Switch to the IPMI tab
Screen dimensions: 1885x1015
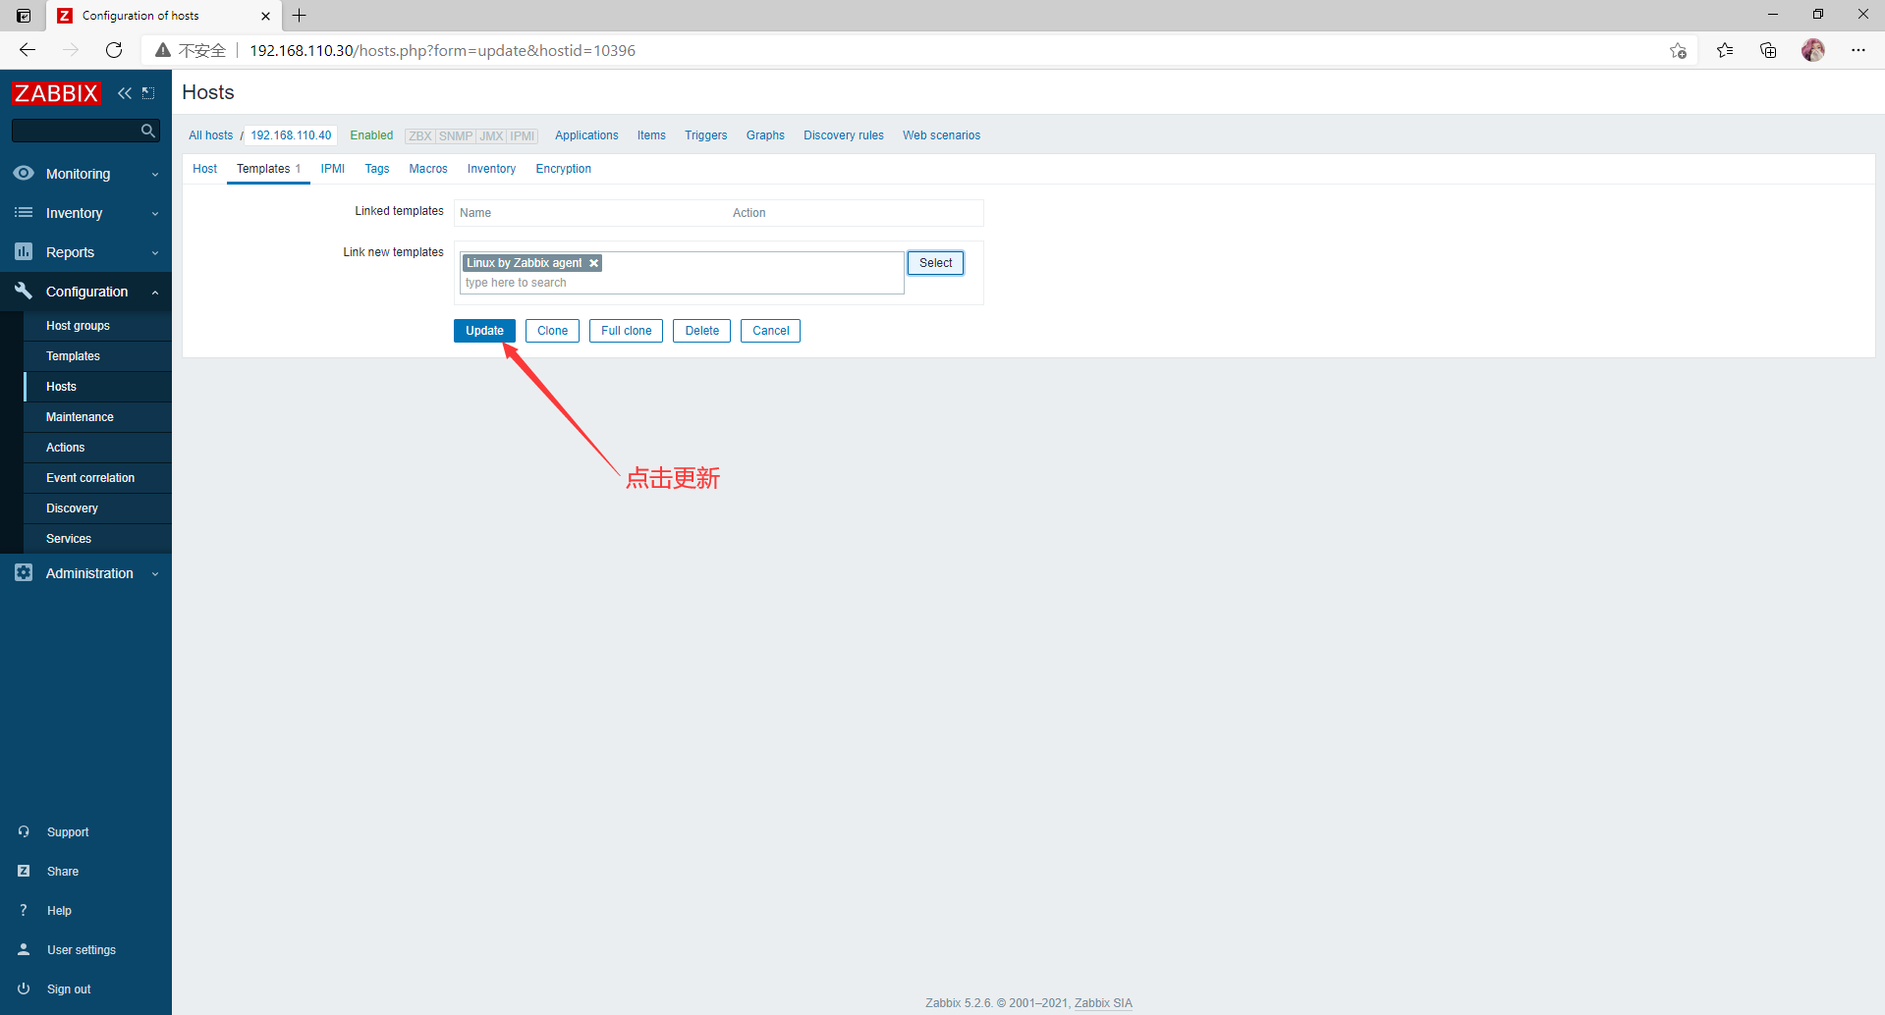coord(333,169)
